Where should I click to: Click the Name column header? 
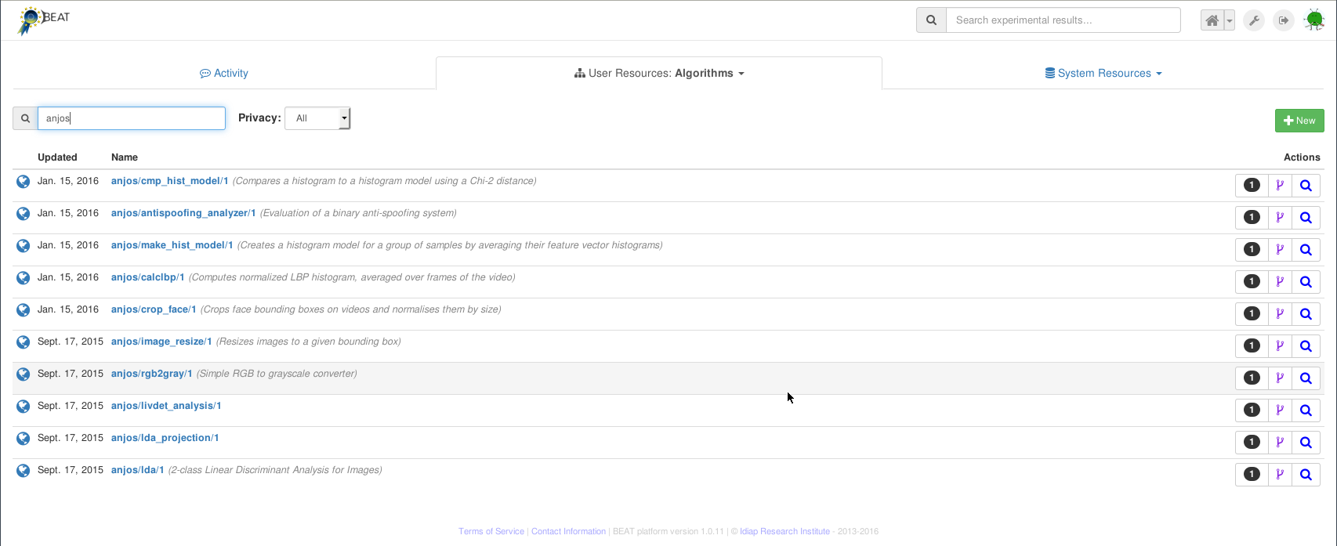click(x=125, y=157)
